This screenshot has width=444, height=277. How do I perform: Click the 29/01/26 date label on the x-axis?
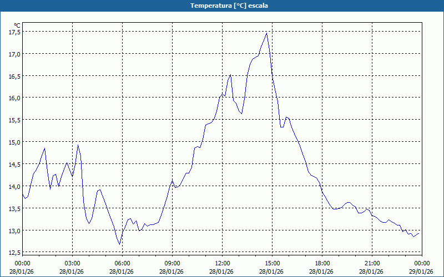tap(421, 271)
